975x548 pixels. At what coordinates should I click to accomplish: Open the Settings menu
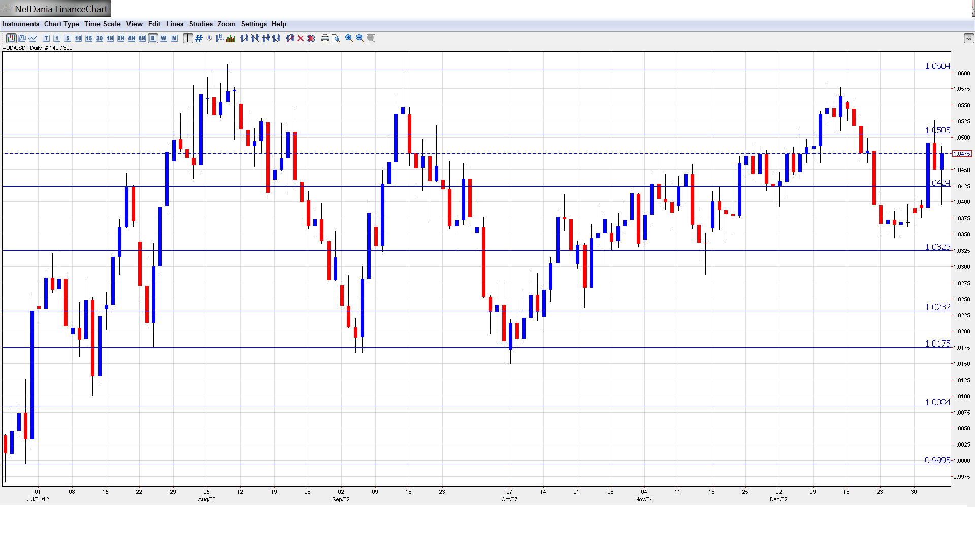[253, 24]
